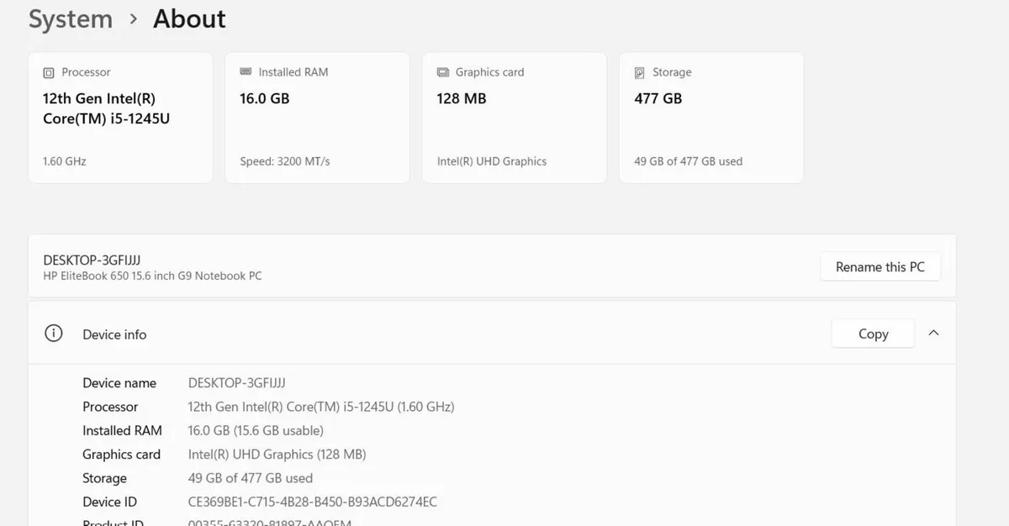Open the Processor card
Screen dimensions: 1009x526
pyautogui.click(x=120, y=118)
